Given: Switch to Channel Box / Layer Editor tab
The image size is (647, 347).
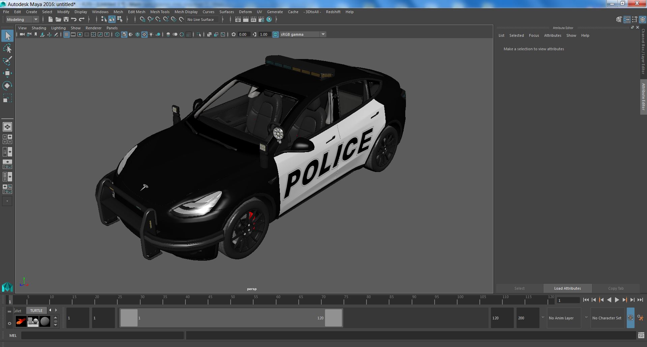Looking at the screenshot, I should (x=643, y=52).
